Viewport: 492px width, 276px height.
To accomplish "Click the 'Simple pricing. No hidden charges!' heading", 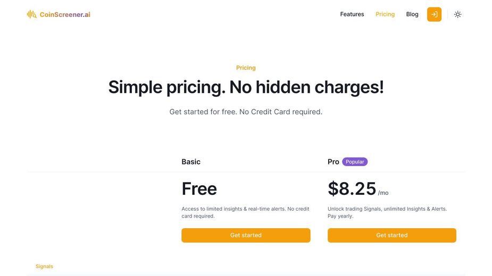I will tap(246, 87).
